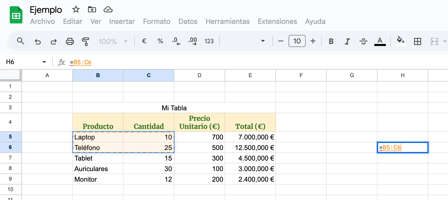The image size is (448, 200).
Task: Toggle bold formatting
Action: (x=331, y=41)
